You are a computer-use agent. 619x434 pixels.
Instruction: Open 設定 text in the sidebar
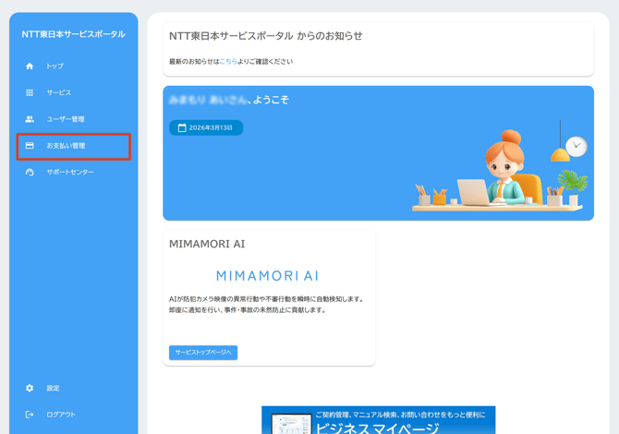[54, 388]
